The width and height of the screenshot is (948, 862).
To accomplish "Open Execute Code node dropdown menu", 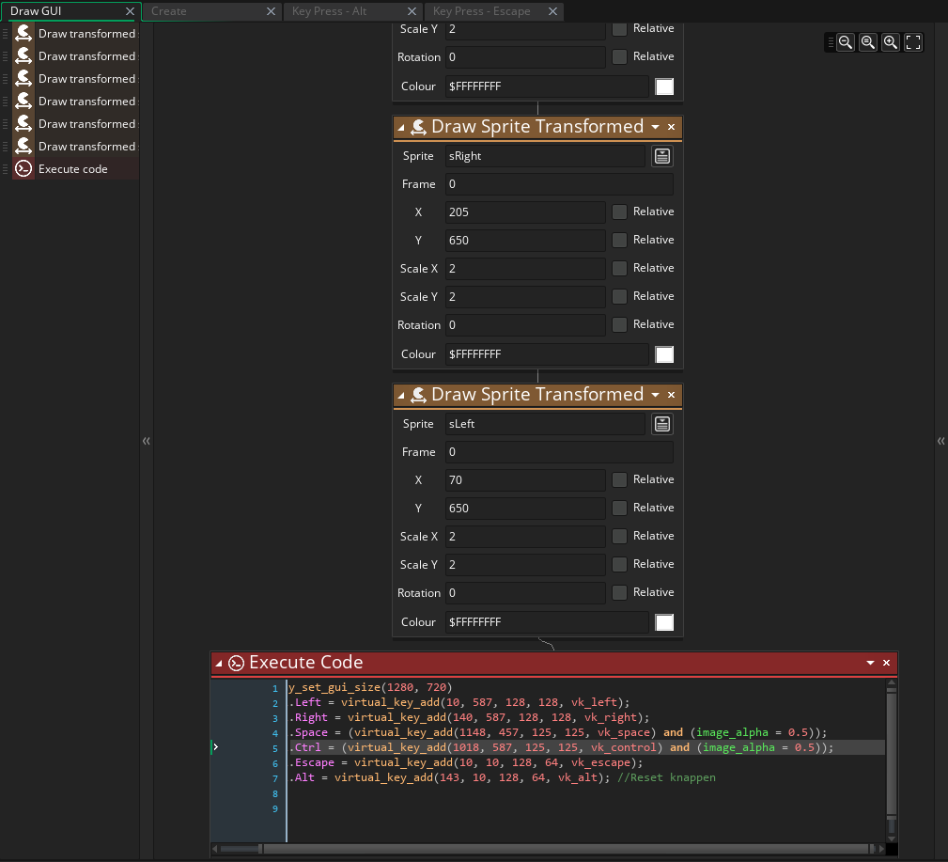I will pos(871,663).
